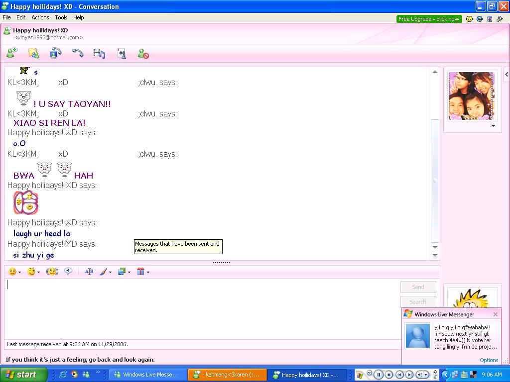Start a video call via webcam icon
The image size is (510, 382).
point(56,53)
